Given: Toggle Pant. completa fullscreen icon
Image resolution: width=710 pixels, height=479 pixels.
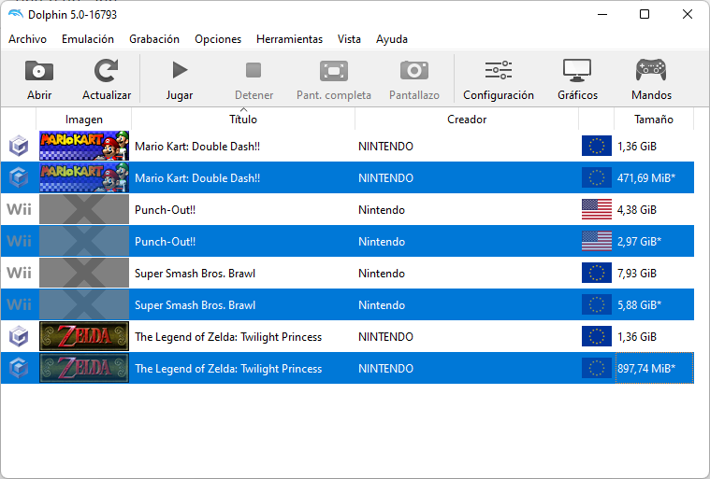Looking at the screenshot, I should coord(334,71).
